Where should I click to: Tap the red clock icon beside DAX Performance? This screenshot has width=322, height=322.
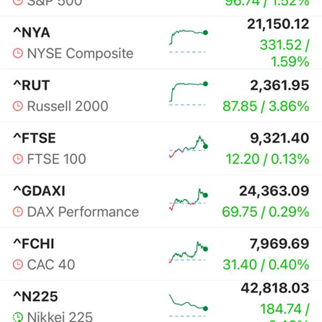tap(18, 212)
